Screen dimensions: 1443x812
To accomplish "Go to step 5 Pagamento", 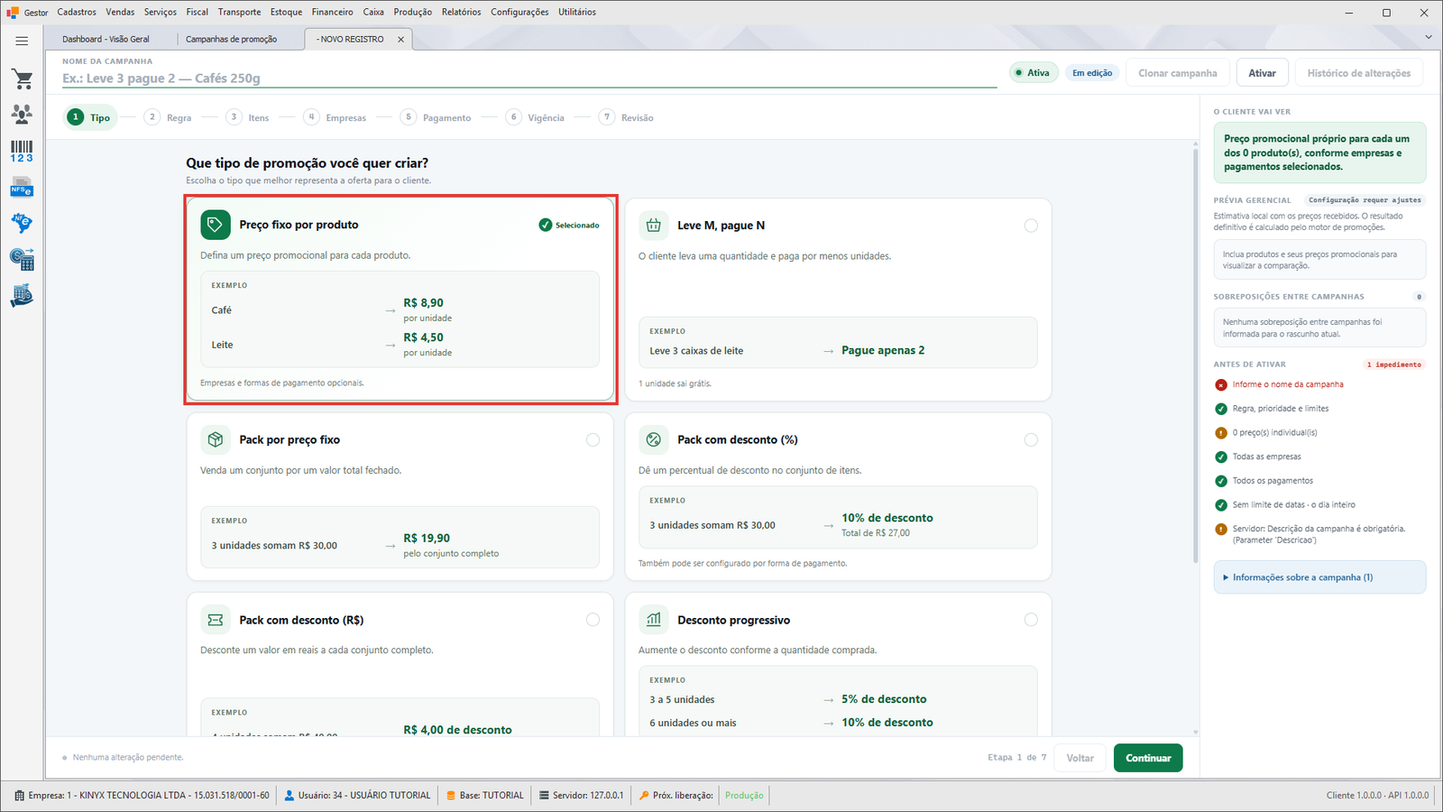I will [437, 117].
